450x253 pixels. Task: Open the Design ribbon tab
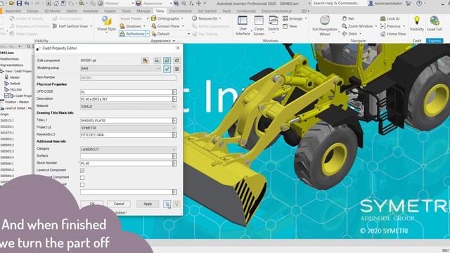click(x=33, y=11)
